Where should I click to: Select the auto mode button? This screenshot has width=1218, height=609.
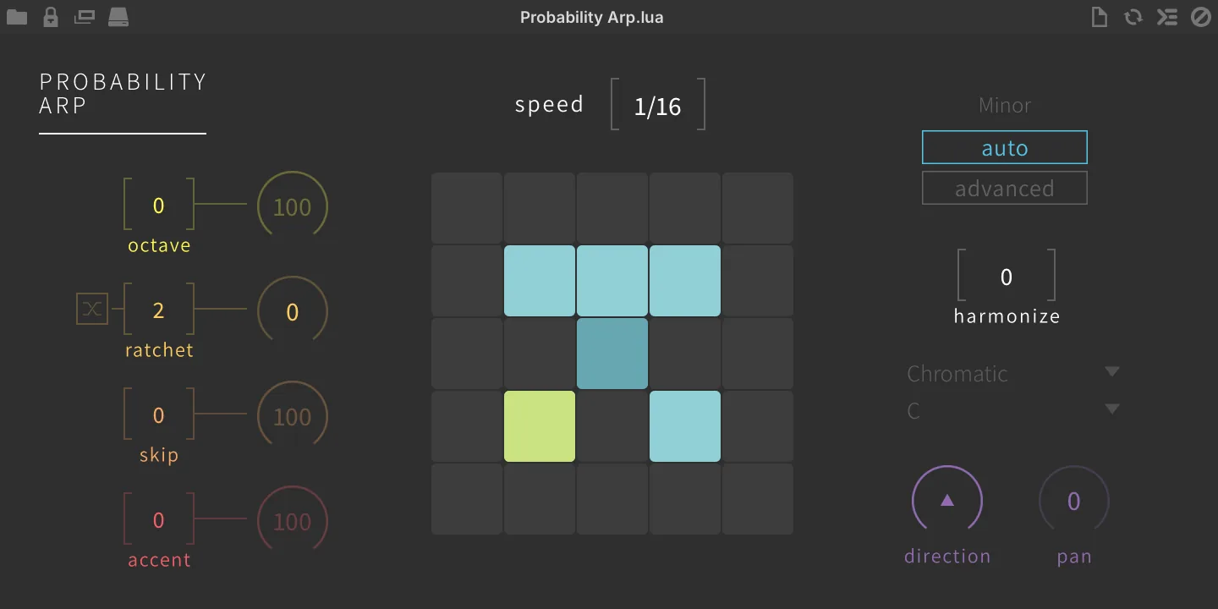coord(1005,147)
